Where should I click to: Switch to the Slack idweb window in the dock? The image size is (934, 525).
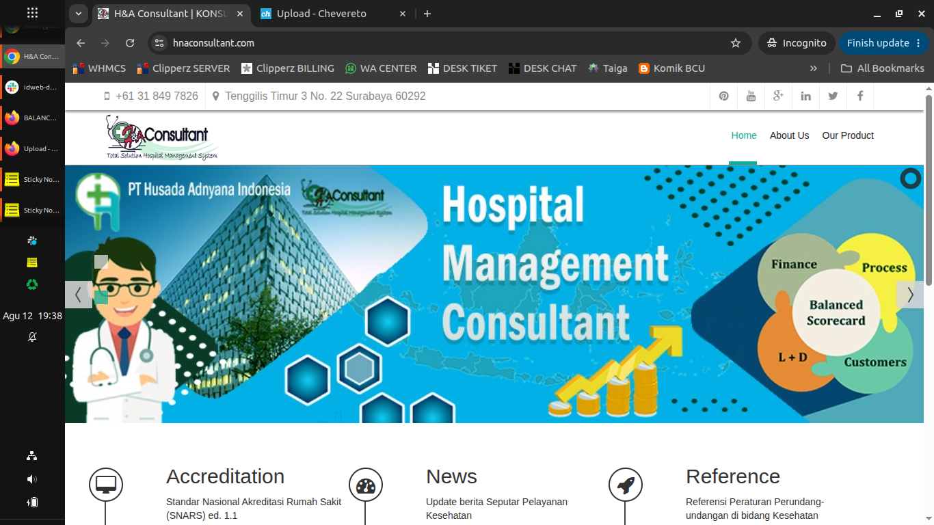click(x=32, y=87)
